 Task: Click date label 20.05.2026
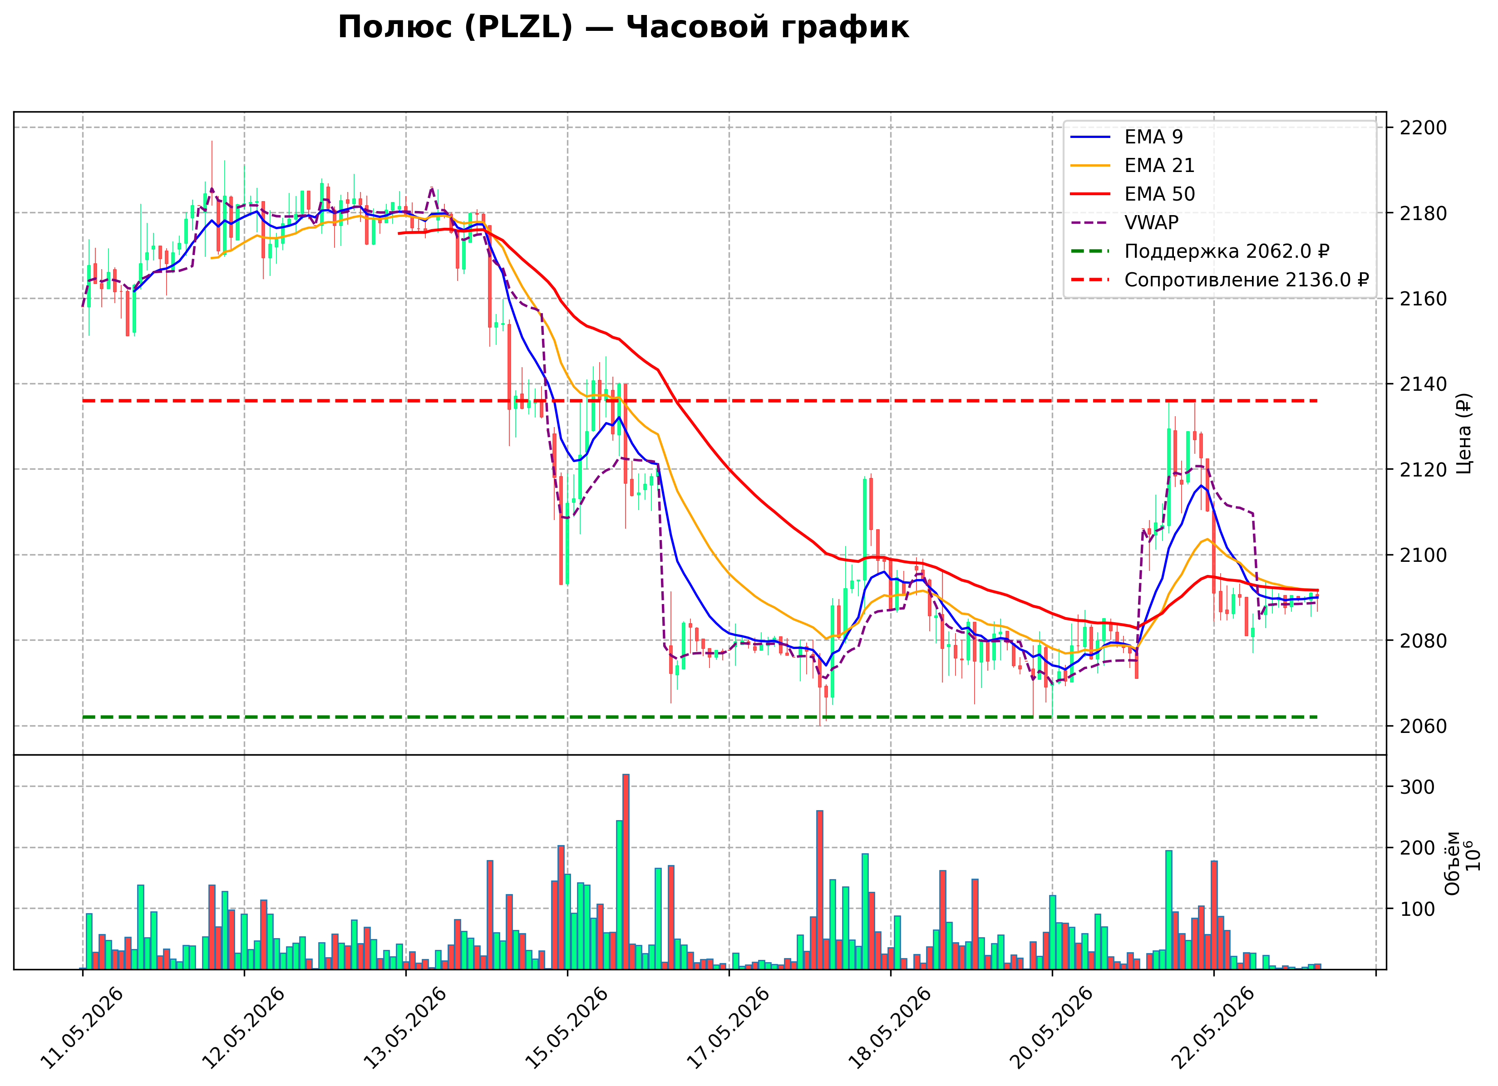1051,1028
